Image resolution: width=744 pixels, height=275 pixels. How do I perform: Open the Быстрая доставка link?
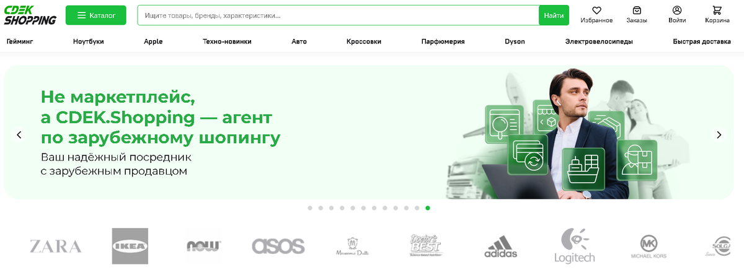click(x=702, y=41)
